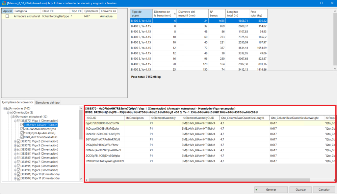Toggle checkbox for 1weLydybL4puAiaLsR0cLj

click(x=22, y=133)
